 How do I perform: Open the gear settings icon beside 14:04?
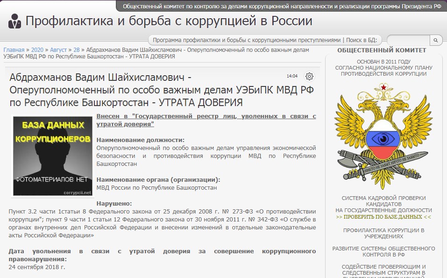309,76
